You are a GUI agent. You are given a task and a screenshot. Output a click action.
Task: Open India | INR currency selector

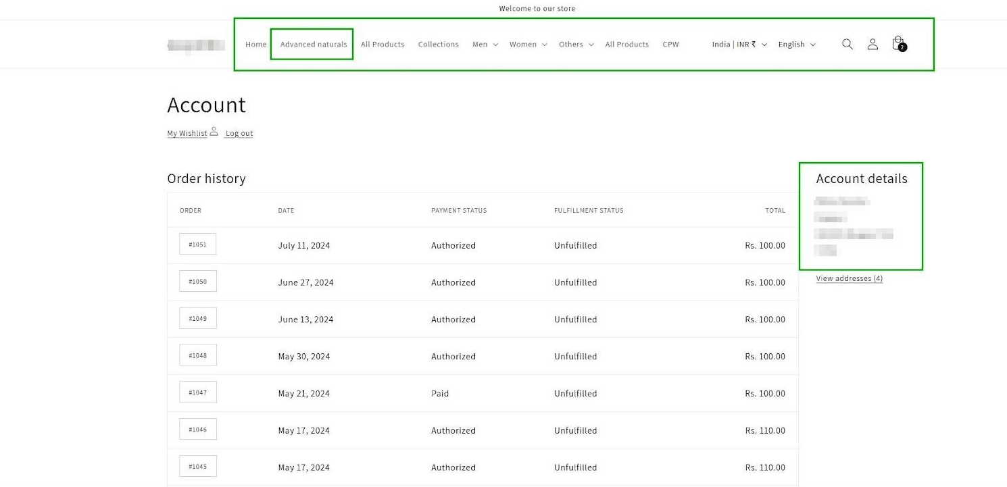[x=739, y=45]
